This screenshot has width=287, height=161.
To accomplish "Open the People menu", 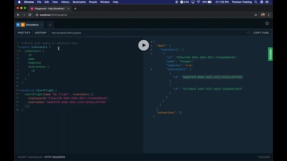I will (93, 2).
